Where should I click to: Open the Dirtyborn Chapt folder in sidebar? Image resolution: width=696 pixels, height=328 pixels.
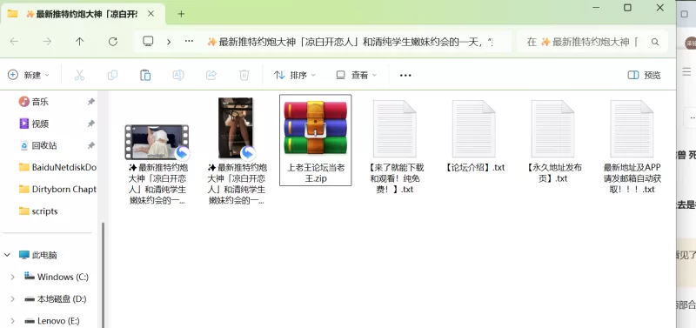pos(57,189)
